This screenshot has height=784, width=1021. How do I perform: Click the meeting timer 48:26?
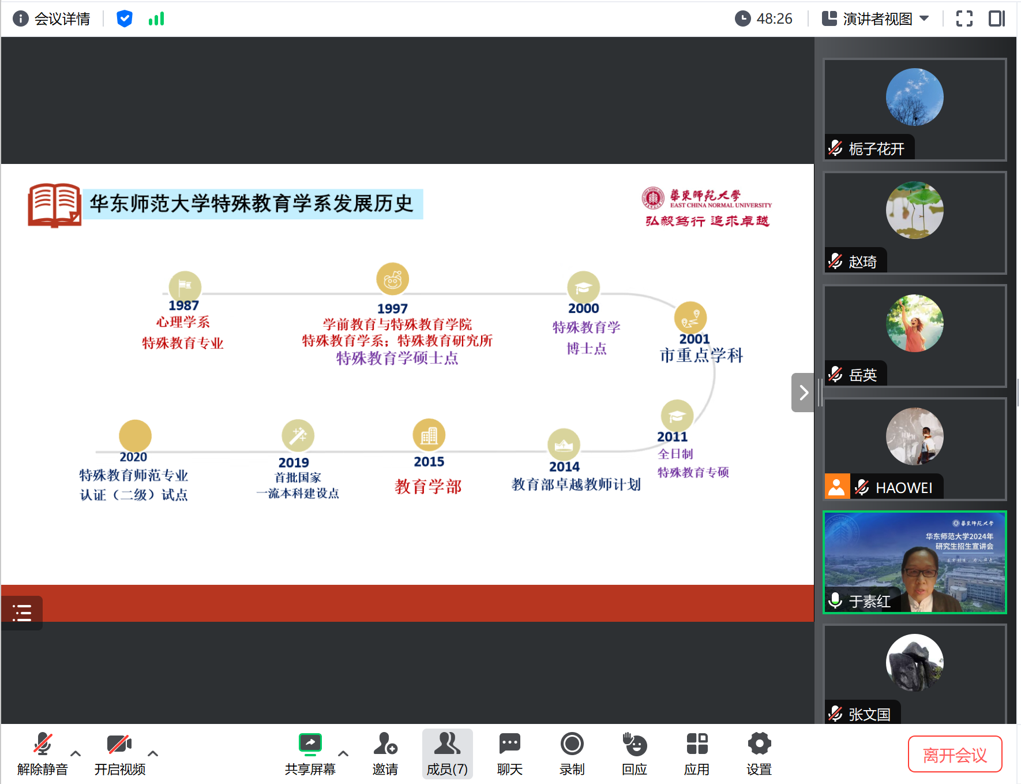coord(764,19)
